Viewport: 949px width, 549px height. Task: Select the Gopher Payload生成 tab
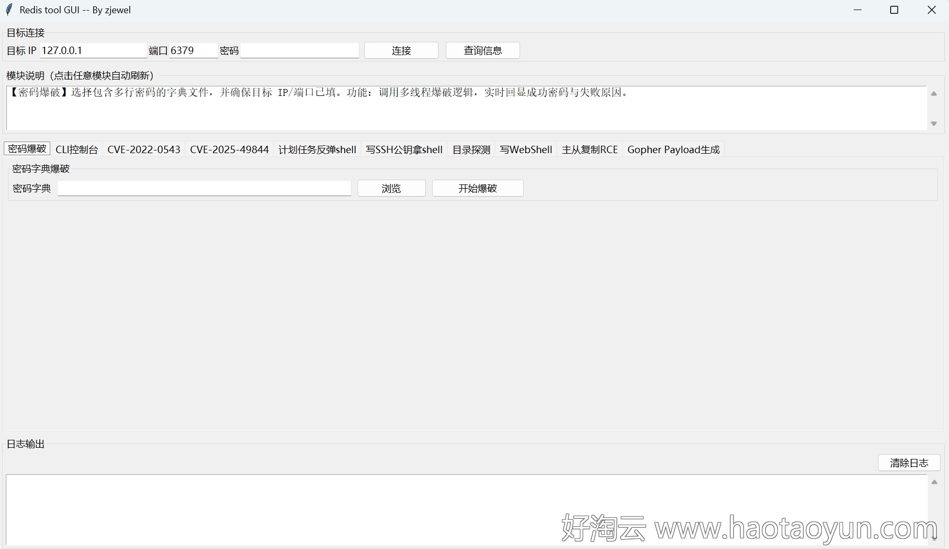coord(674,149)
